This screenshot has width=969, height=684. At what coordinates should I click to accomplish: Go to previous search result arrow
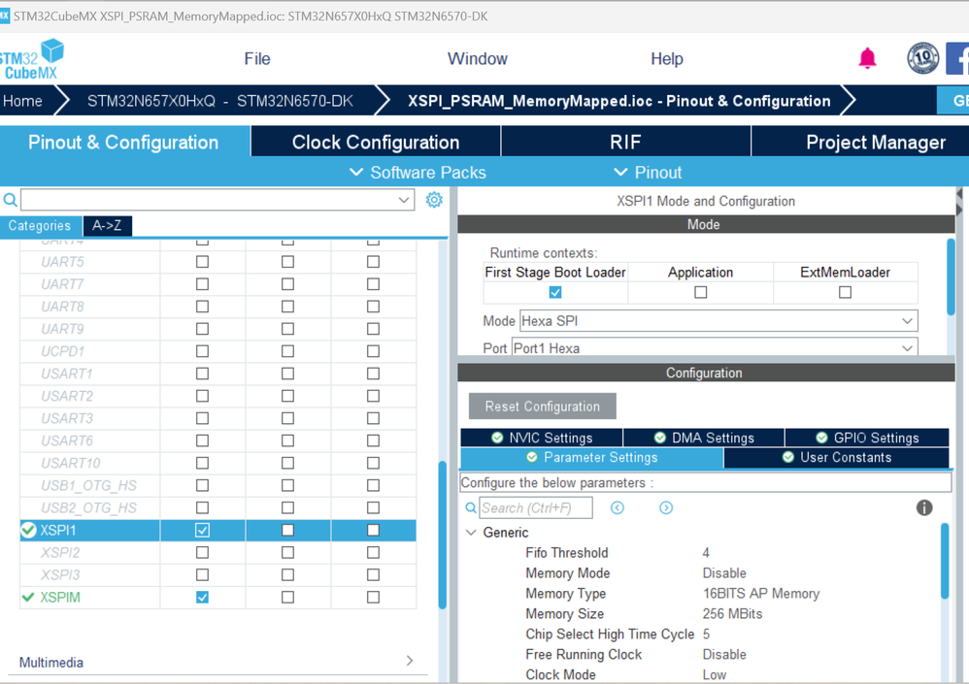(x=618, y=507)
